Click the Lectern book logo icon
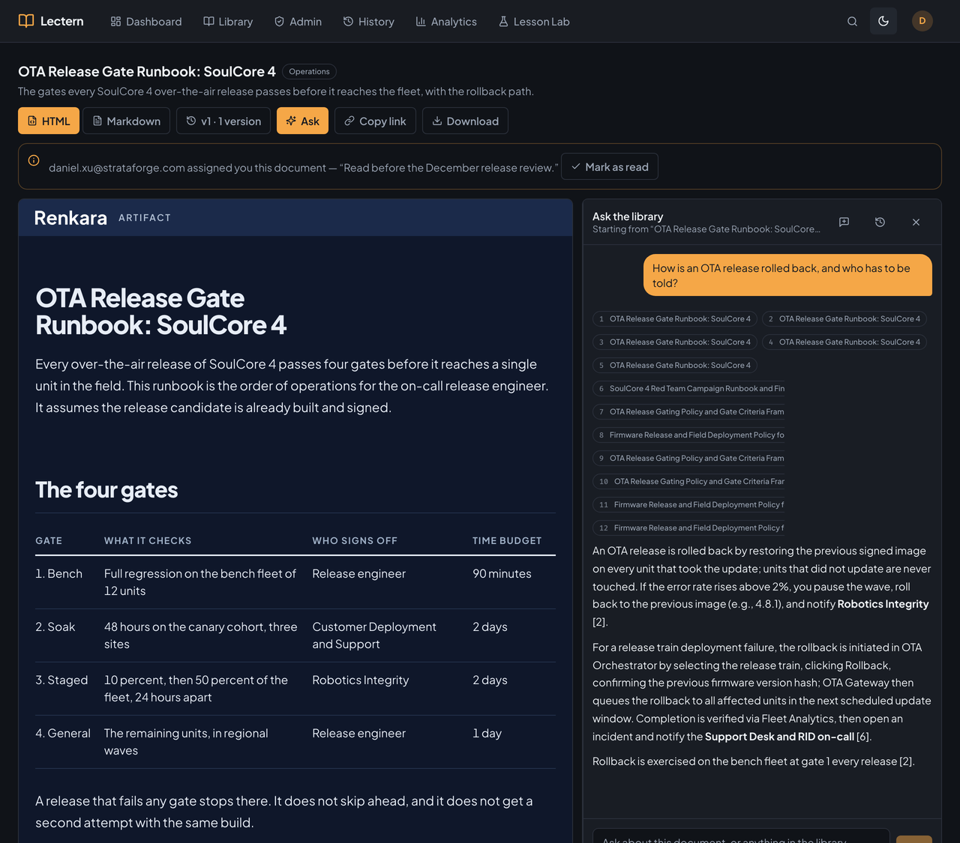The height and width of the screenshot is (843, 960). pos(26,21)
